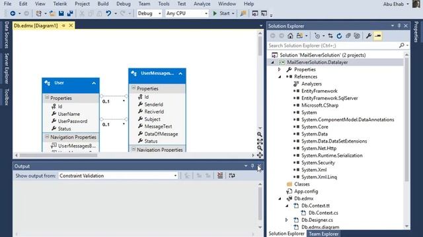The height and width of the screenshot is (237, 423).
Task: Collapse the UserMessages entity with its chevron
Action: 180,73
